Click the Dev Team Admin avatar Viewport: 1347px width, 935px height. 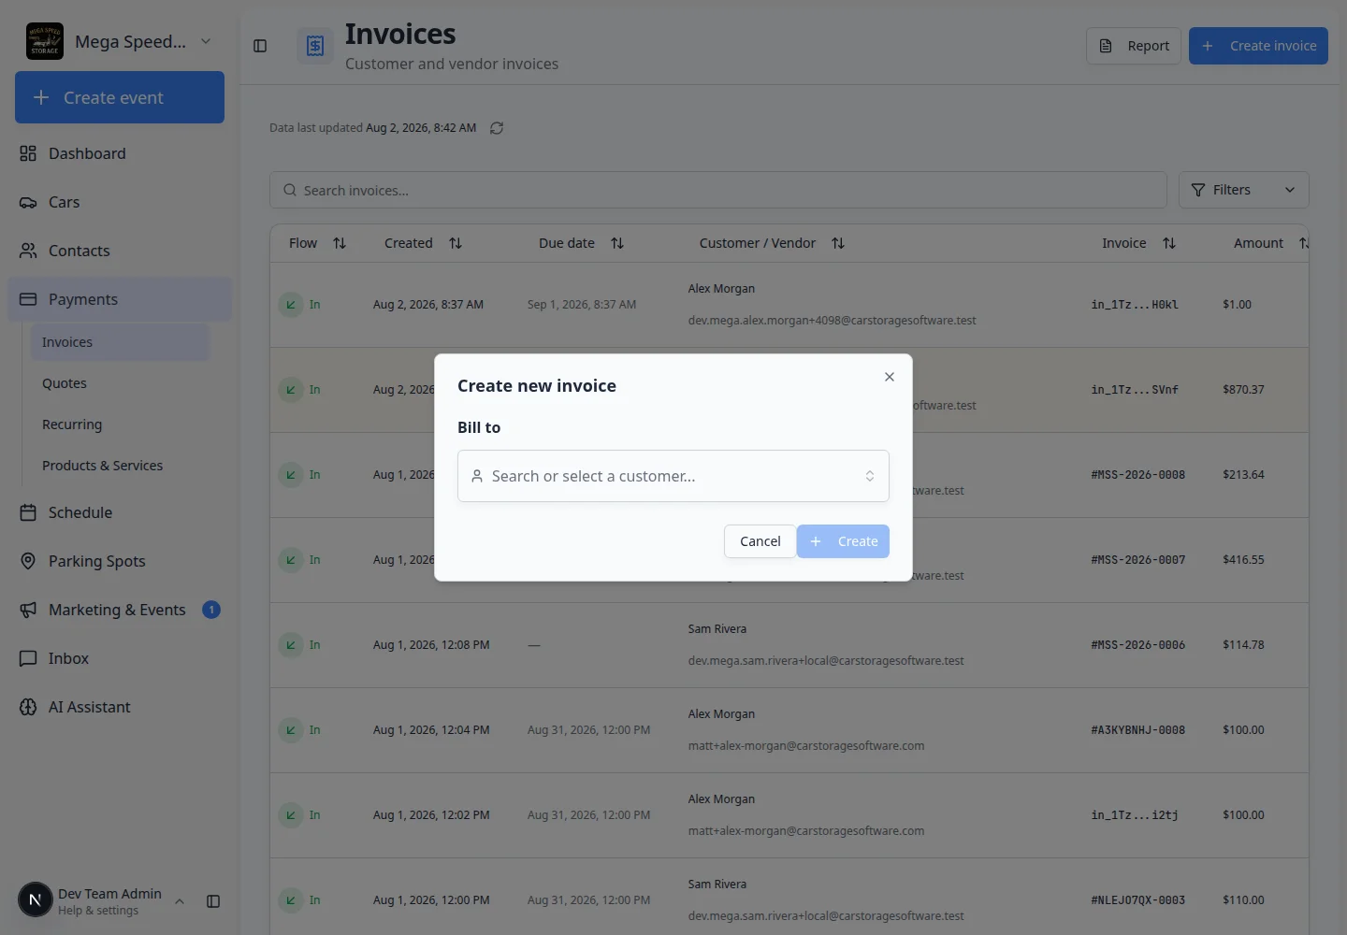36,900
